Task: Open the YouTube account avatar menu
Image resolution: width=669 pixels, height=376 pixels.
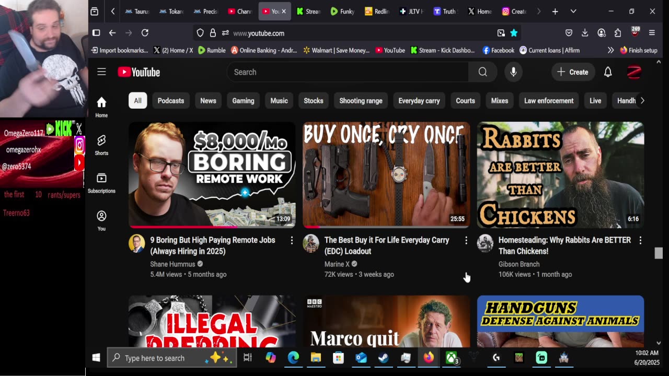Action: [x=634, y=72]
